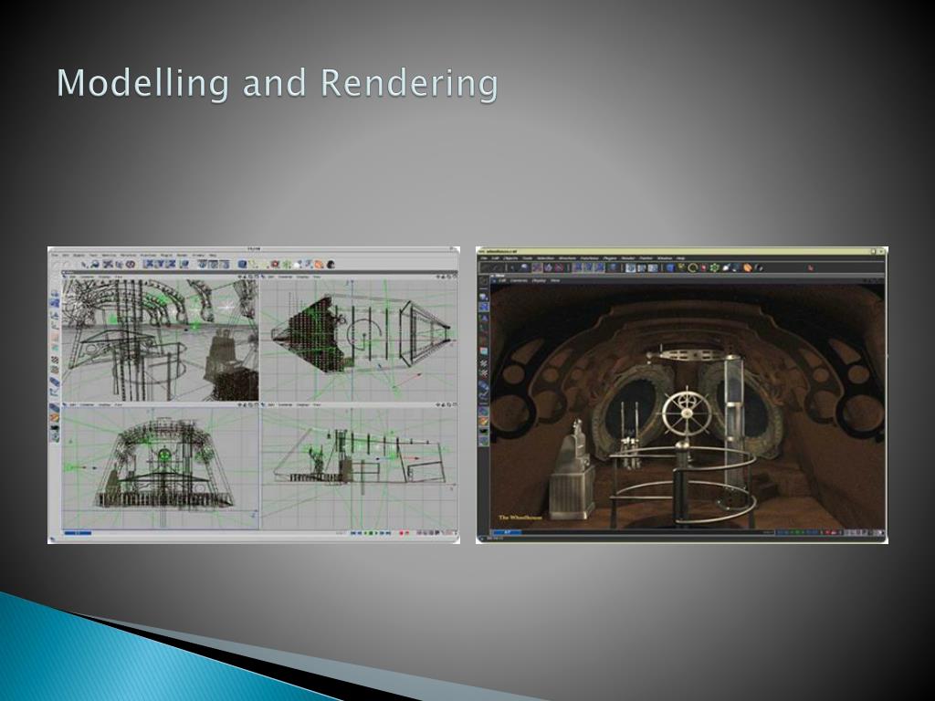The width and height of the screenshot is (935, 701).
Task: Click the red-framed toolbar icon in the wireframe window
Action: tap(275, 264)
